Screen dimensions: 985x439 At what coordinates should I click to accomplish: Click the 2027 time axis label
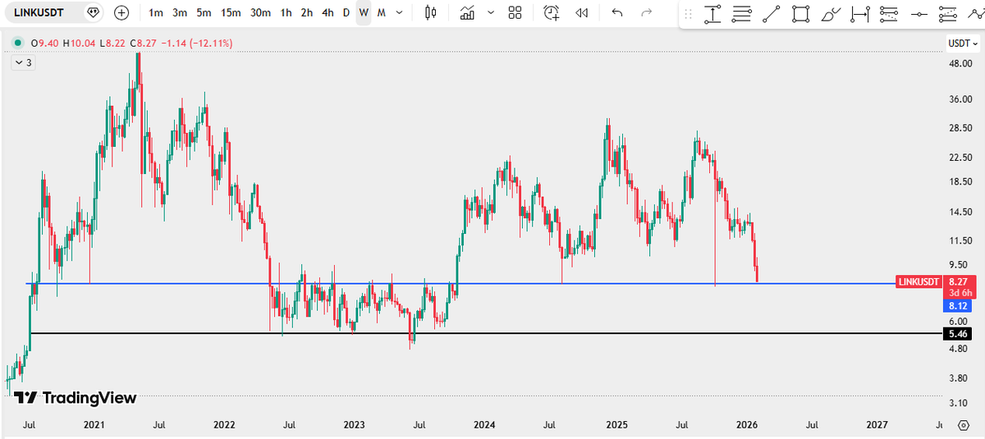click(877, 425)
